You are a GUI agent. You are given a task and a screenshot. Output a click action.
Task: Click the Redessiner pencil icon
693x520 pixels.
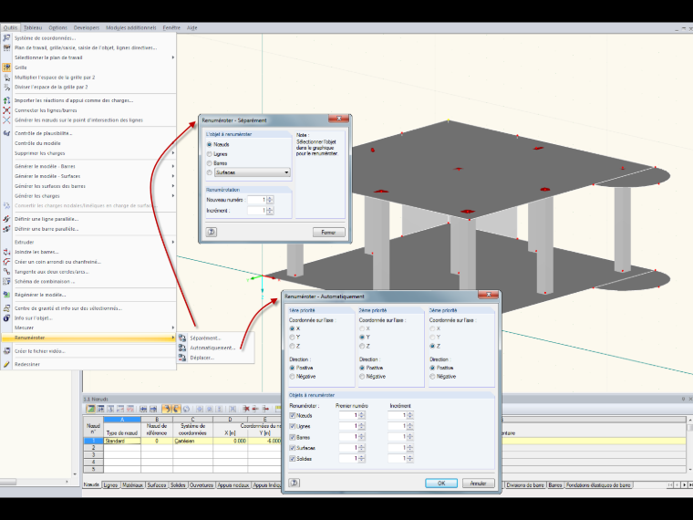click(x=6, y=364)
